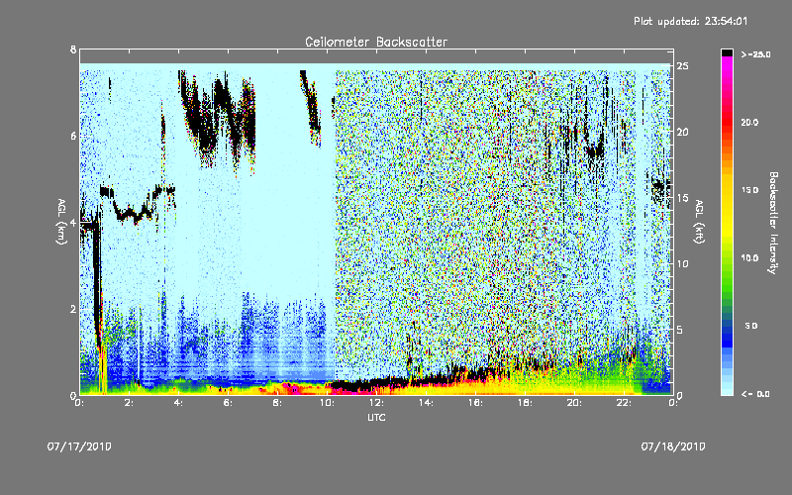
Task: Click the 'AGL (kft)' right axis label
Action: point(699,222)
